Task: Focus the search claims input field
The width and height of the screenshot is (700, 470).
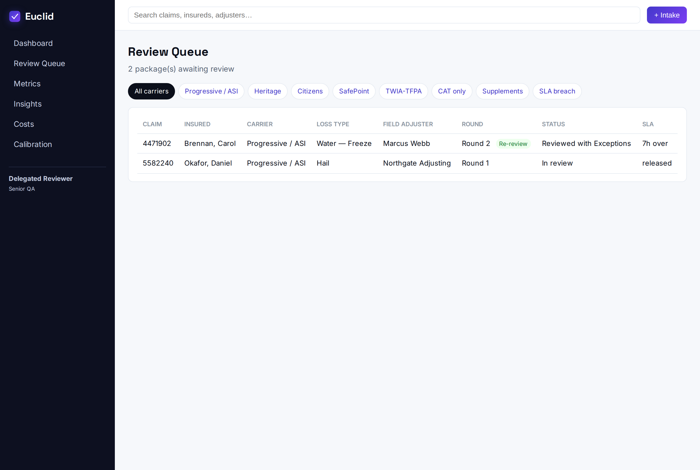Action: click(384, 15)
